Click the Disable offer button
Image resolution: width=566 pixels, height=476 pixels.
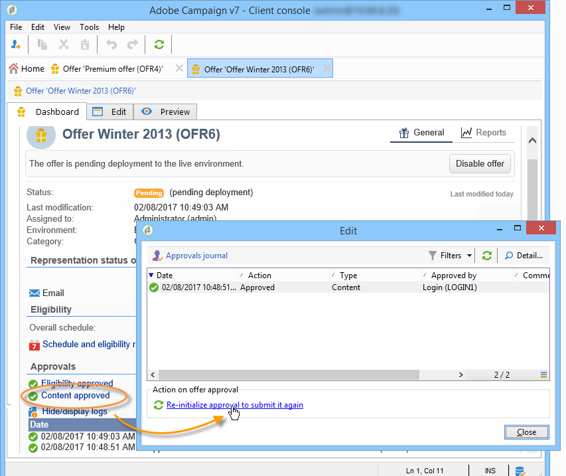tap(480, 163)
